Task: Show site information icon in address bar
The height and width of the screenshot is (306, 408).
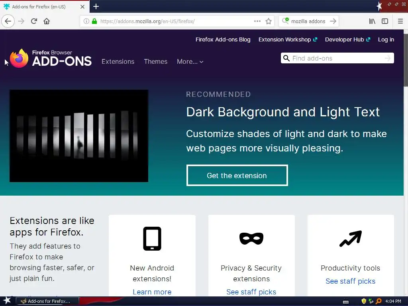Action: [x=86, y=21]
